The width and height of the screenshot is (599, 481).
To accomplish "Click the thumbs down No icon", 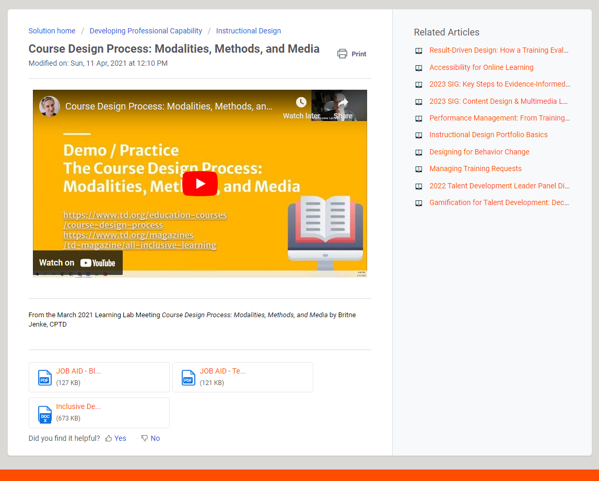I will point(145,438).
